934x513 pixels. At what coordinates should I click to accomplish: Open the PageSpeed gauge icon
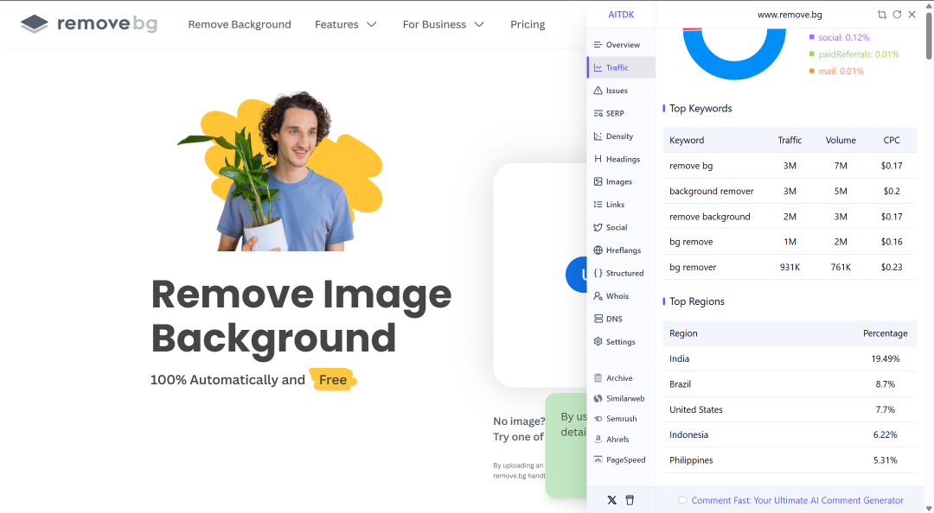click(598, 460)
